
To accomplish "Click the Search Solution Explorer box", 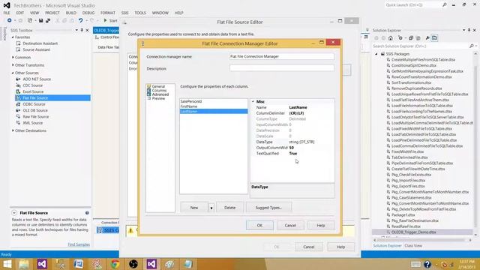I will tap(420, 46).
